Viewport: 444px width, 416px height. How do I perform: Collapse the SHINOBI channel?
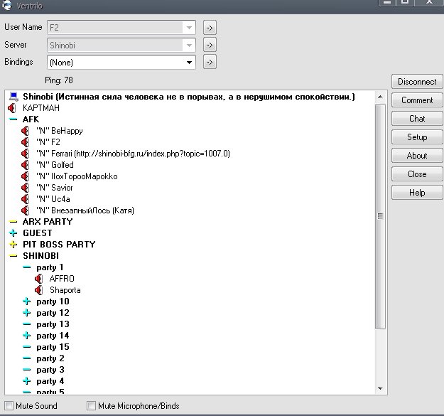click(x=13, y=256)
